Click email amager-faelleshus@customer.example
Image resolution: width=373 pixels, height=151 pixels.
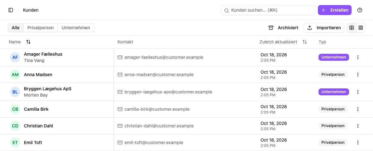click(x=164, y=57)
